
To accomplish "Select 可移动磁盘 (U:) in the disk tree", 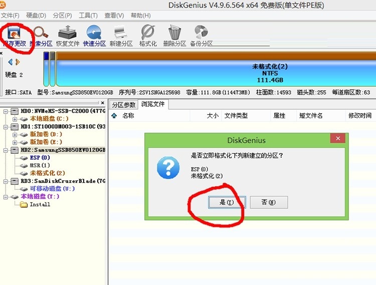I will click(x=52, y=188).
